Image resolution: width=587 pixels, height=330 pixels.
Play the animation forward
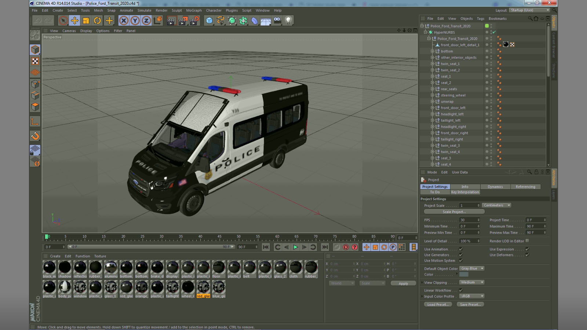tap(295, 247)
